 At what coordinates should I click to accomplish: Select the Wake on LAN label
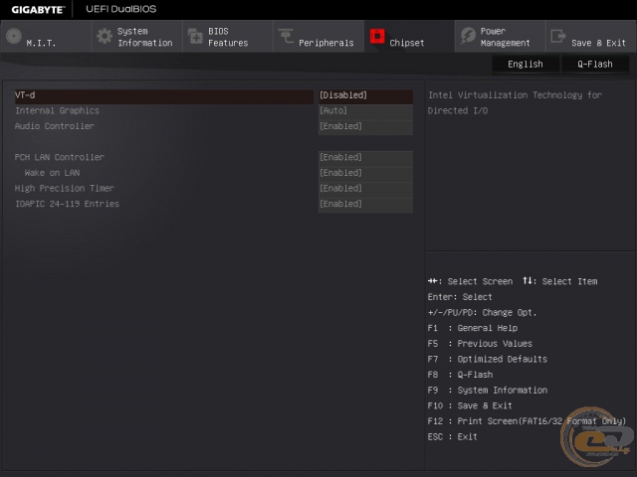click(x=52, y=173)
